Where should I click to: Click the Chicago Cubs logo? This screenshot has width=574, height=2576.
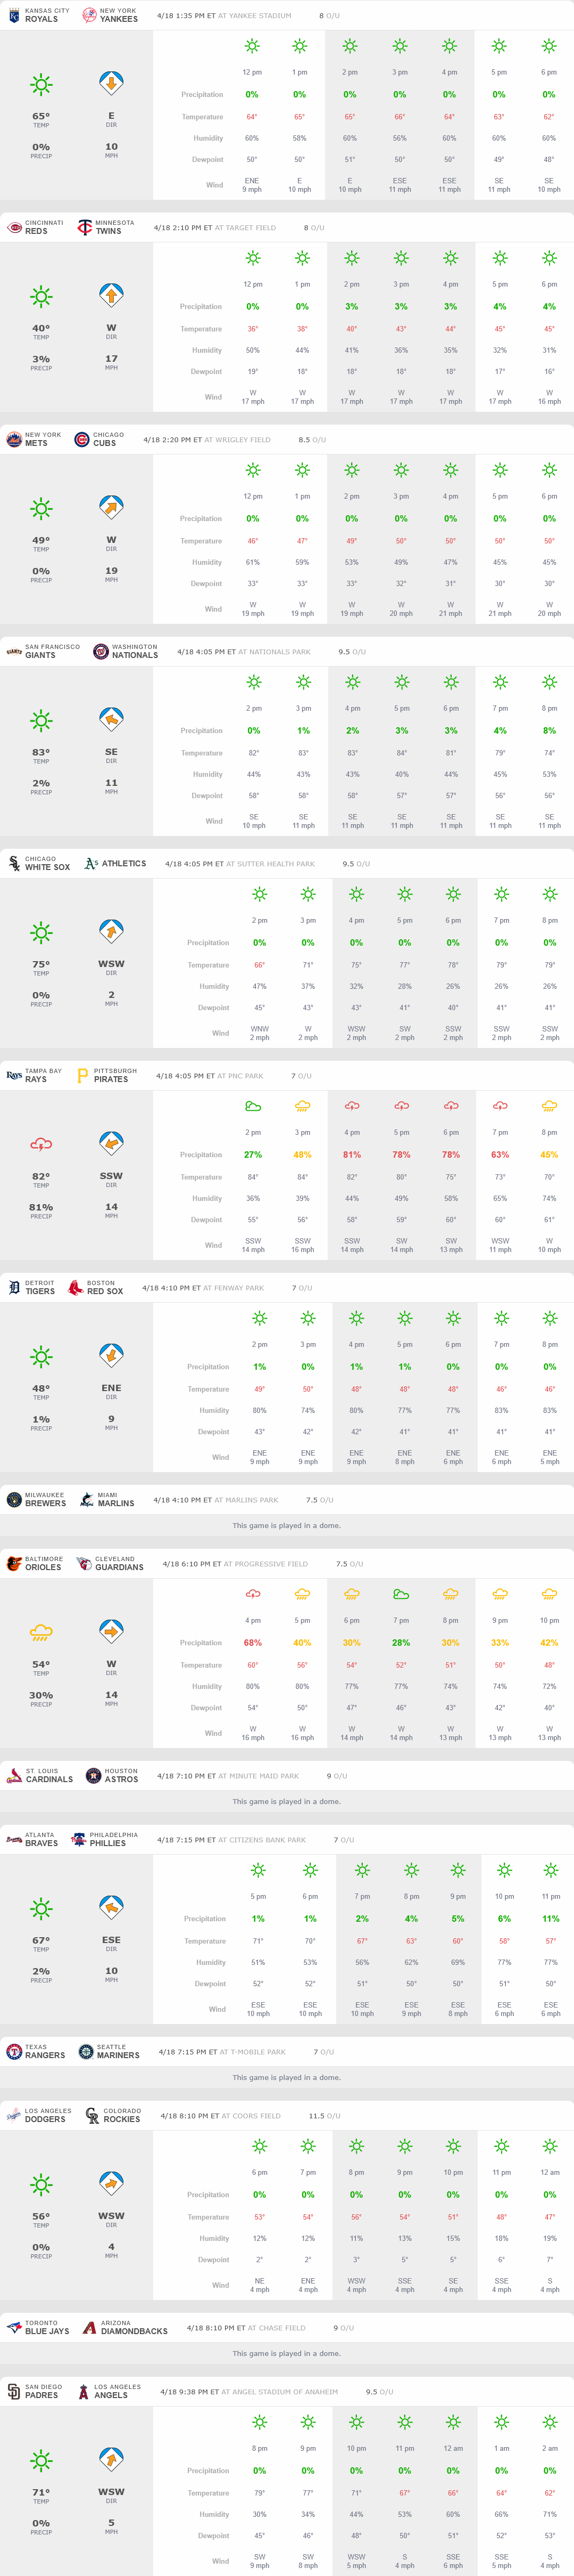pyautogui.click(x=82, y=440)
